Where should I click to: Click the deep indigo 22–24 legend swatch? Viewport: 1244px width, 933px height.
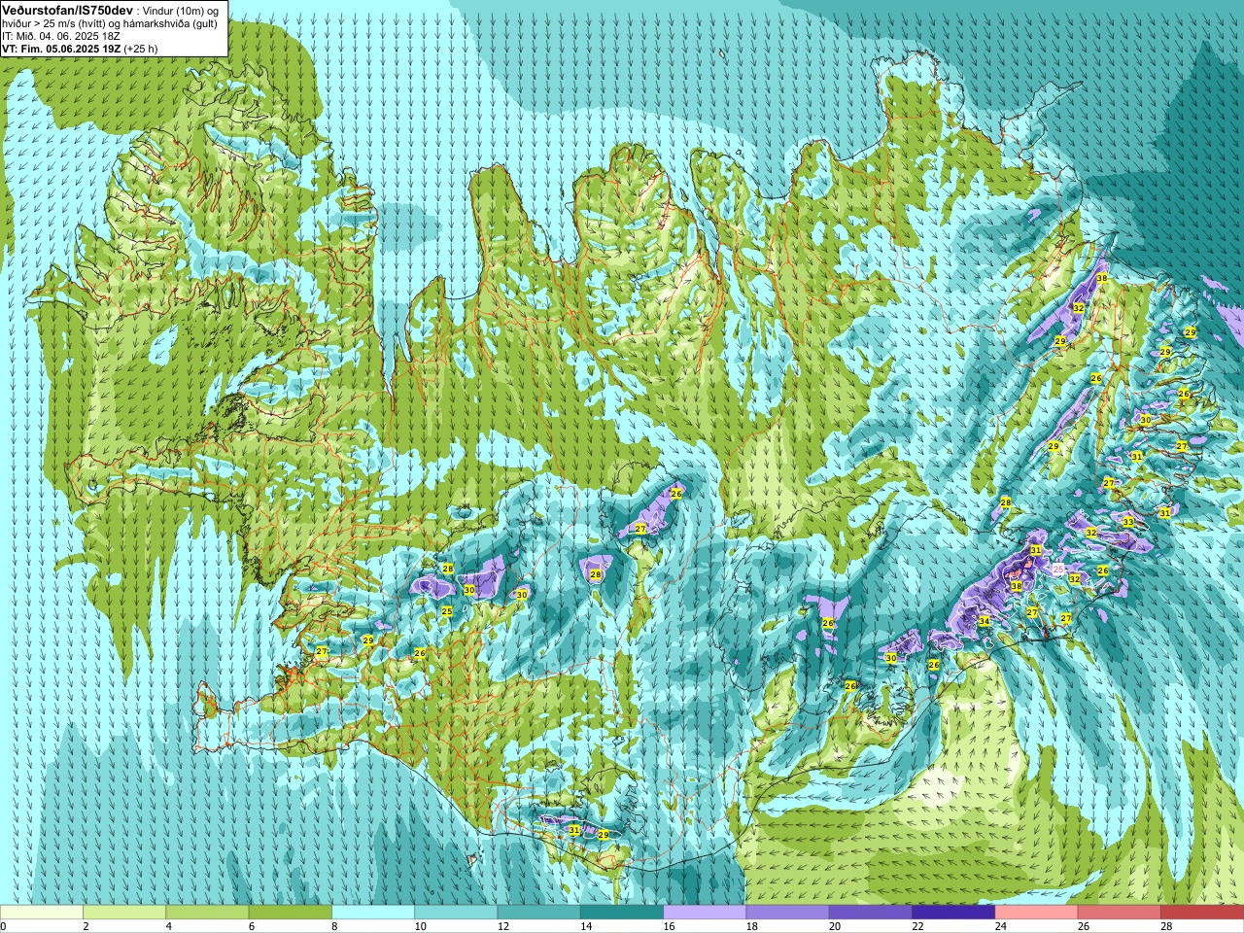click(953, 913)
